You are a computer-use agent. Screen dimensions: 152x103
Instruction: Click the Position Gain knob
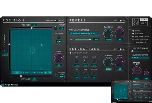(59, 58)
